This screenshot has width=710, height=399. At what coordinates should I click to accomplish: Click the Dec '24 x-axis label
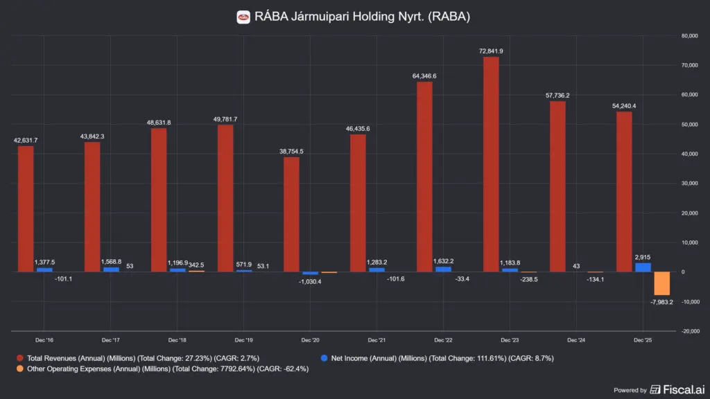576,339
